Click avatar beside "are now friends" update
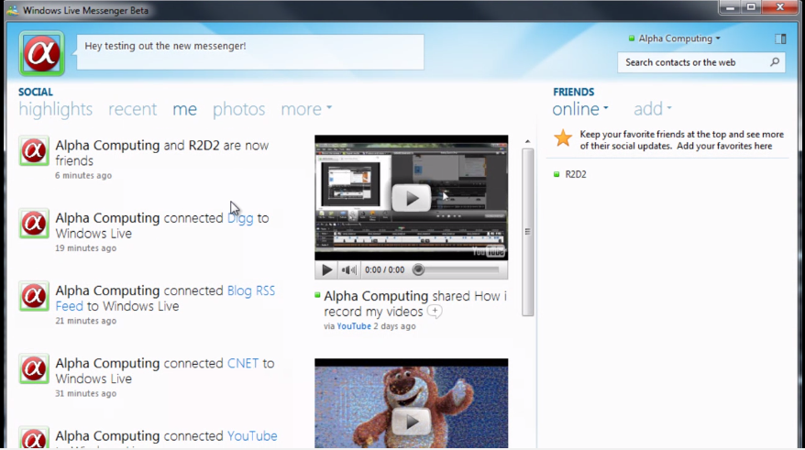Viewport: 805px width, 450px height. coord(34,151)
